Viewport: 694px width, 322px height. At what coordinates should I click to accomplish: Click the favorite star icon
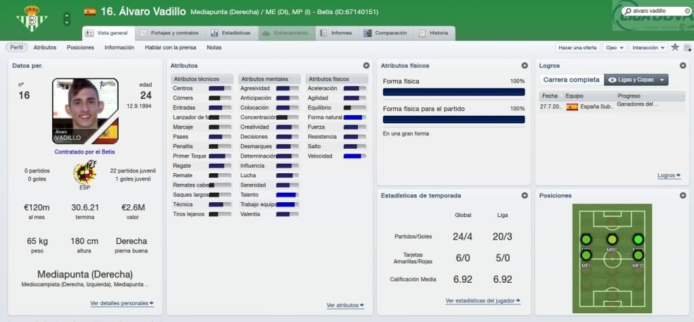pyautogui.click(x=674, y=47)
